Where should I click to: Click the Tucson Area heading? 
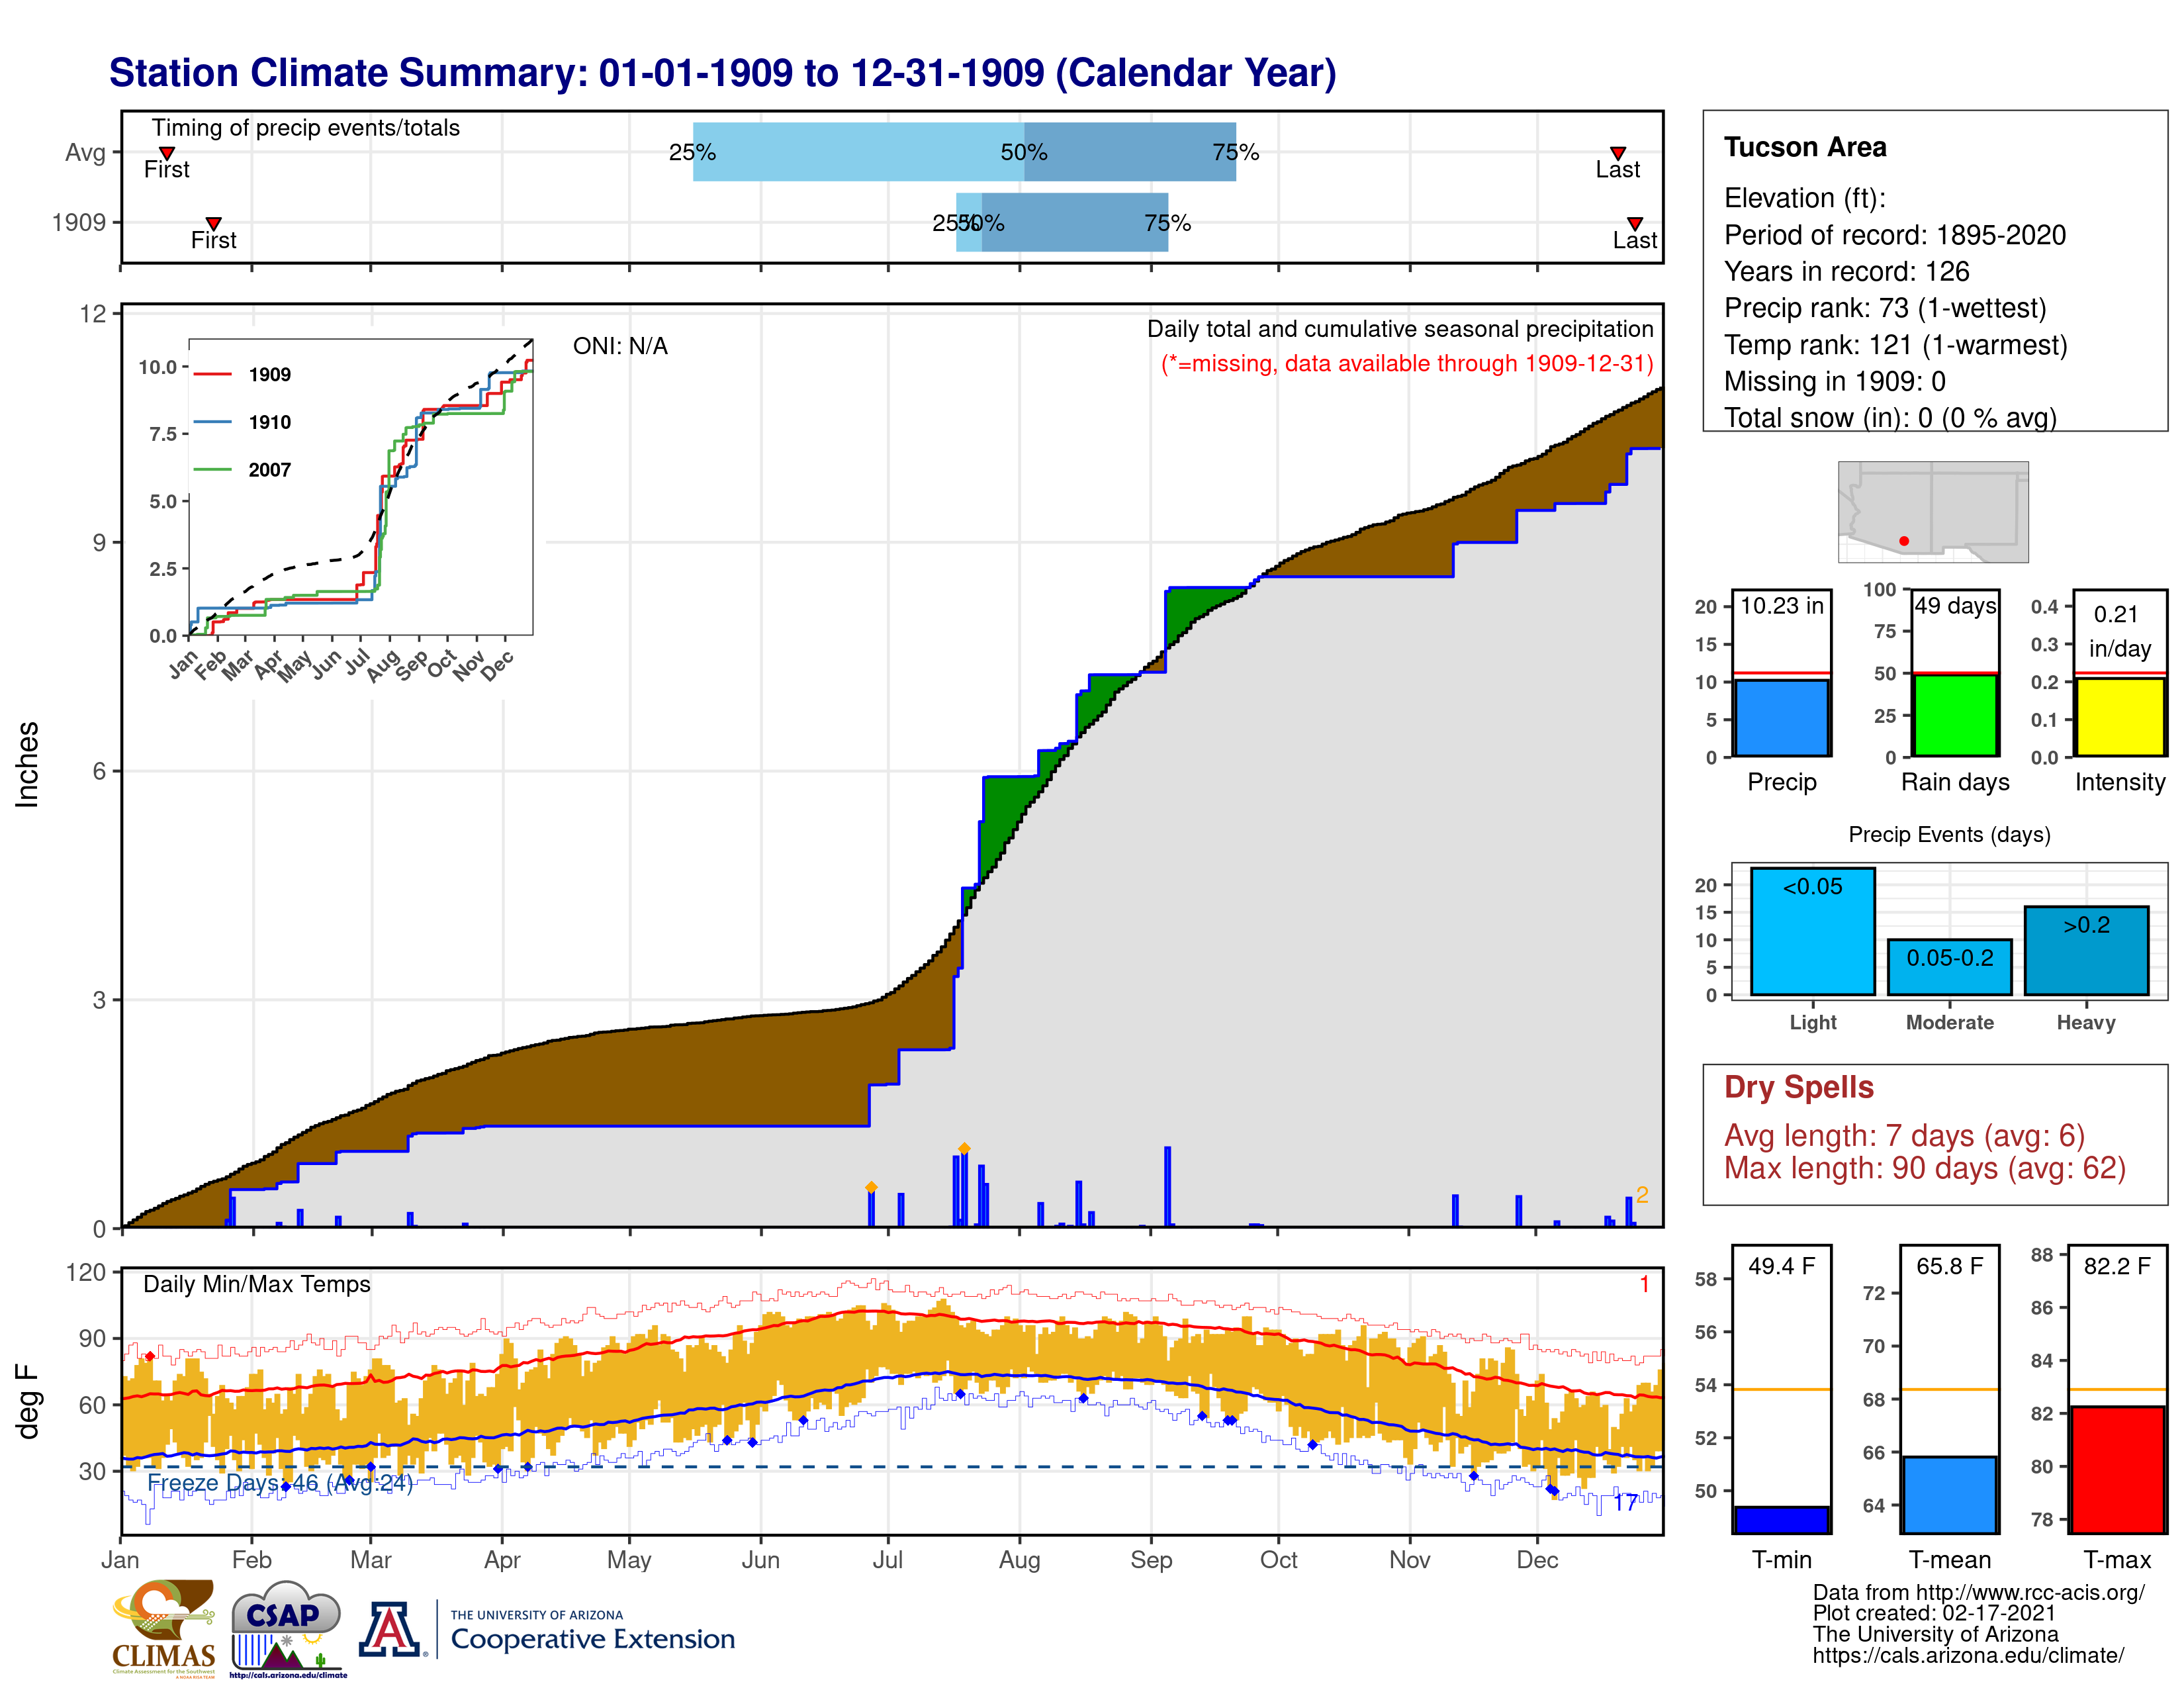1805,147
